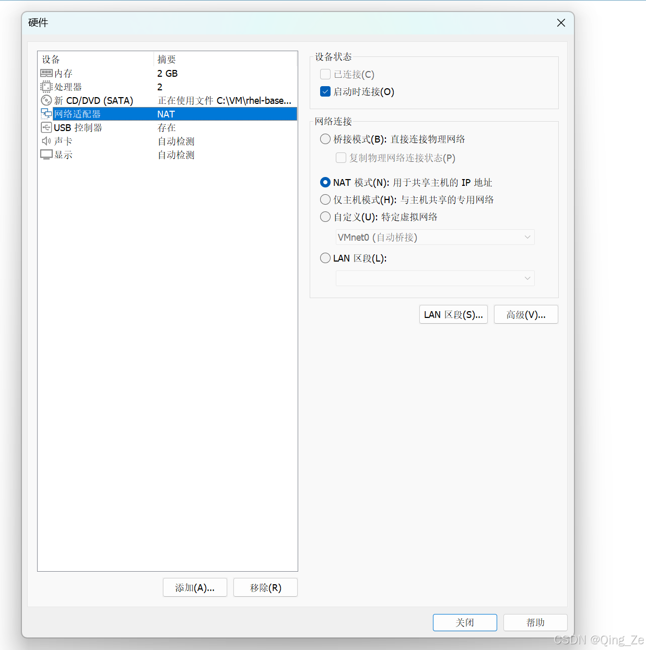Uncheck 启动时连接(O) checkbox
Viewport: 646px width, 650px height.
(x=325, y=91)
